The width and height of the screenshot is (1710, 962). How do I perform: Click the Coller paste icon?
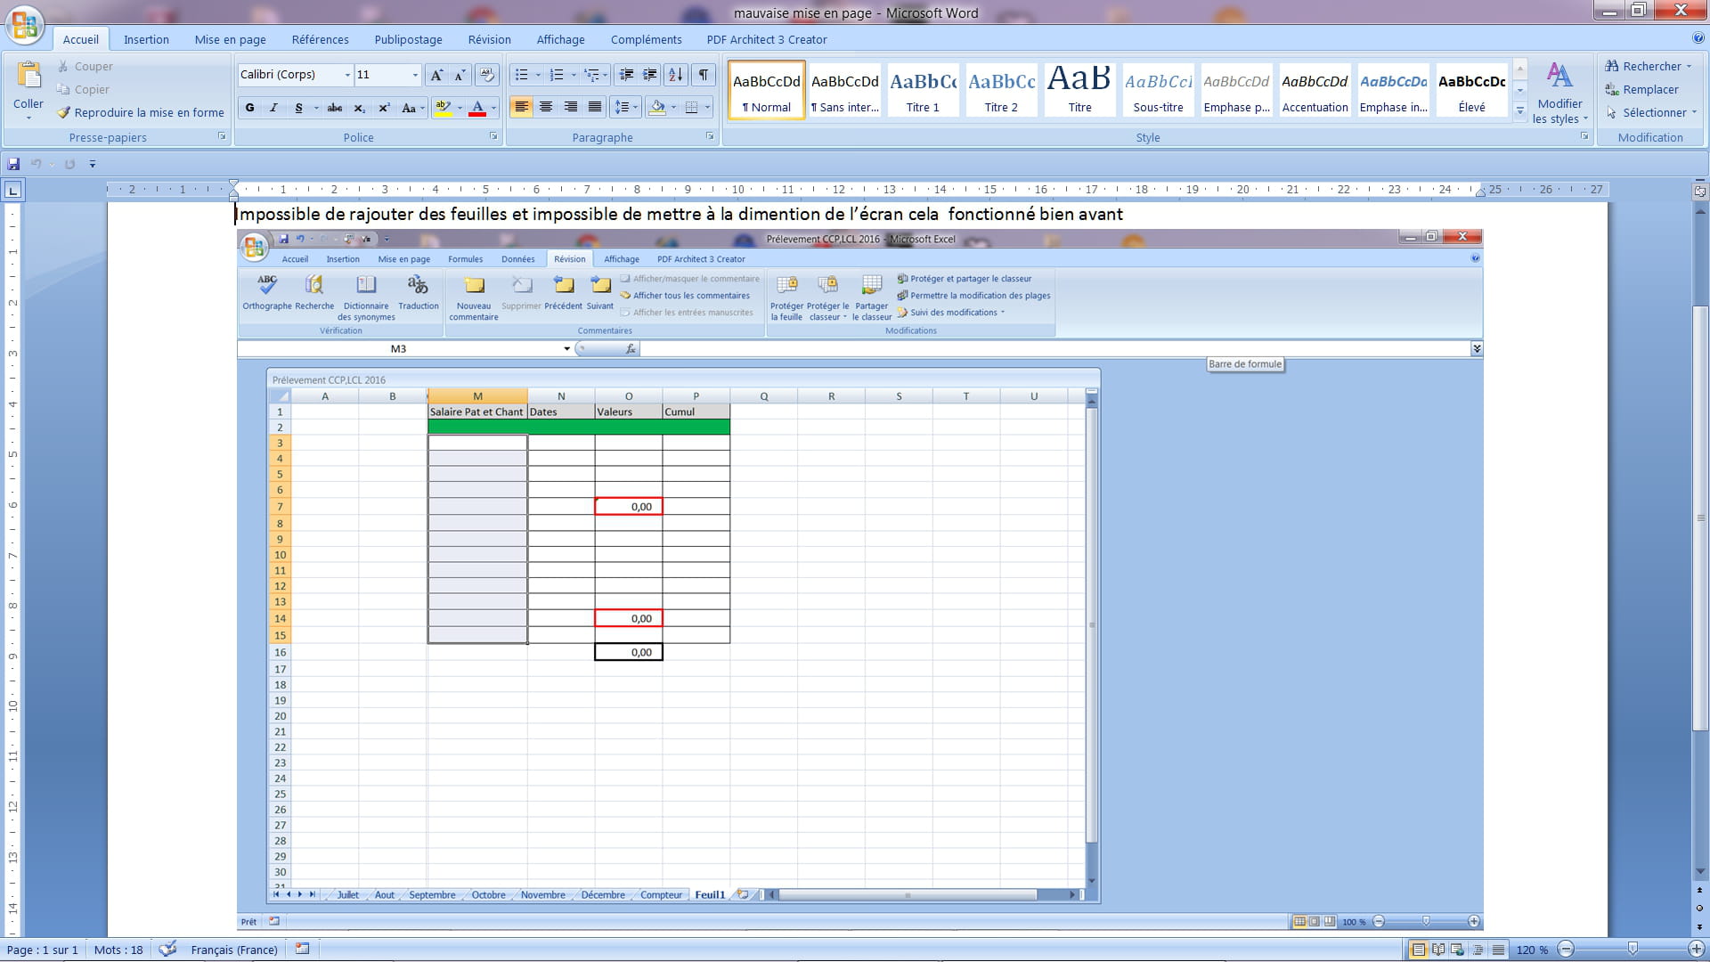pos(28,77)
